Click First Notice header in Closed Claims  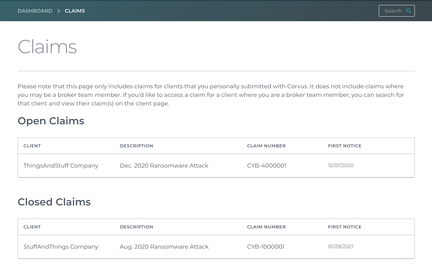pos(345,227)
